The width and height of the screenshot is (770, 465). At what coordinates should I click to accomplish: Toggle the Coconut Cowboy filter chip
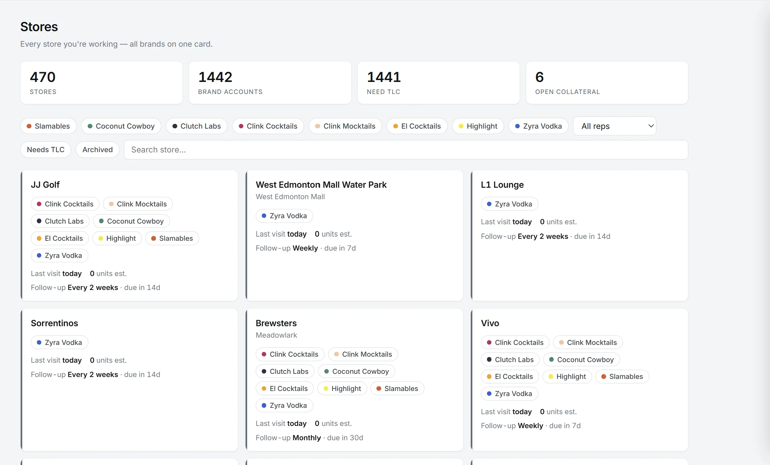click(121, 126)
